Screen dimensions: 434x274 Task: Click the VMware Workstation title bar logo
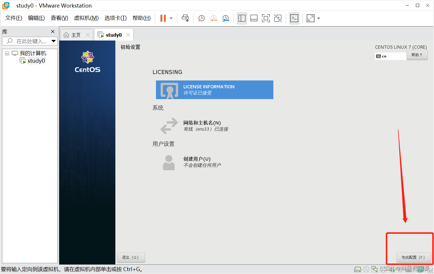(x=6, y=6)
